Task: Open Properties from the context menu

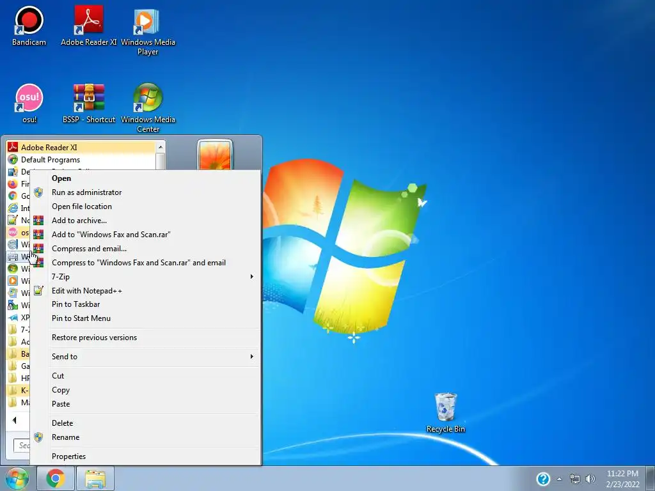Action: (x=146, y=456)
